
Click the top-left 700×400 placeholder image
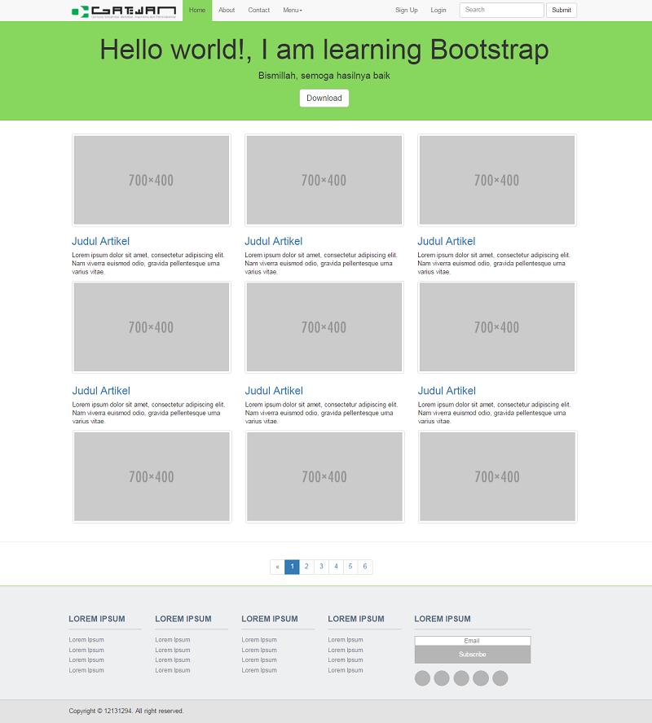[152, 179]
